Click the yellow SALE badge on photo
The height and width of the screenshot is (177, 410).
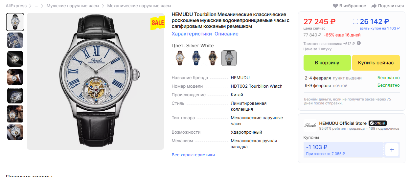[158, 23]
